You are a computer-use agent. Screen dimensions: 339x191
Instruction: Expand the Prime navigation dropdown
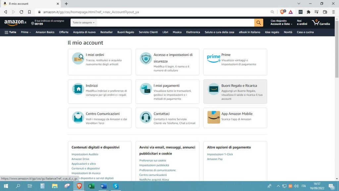(x=26, y=32)
